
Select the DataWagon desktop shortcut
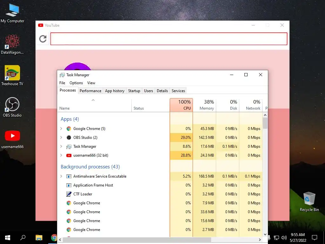(12, 44)
